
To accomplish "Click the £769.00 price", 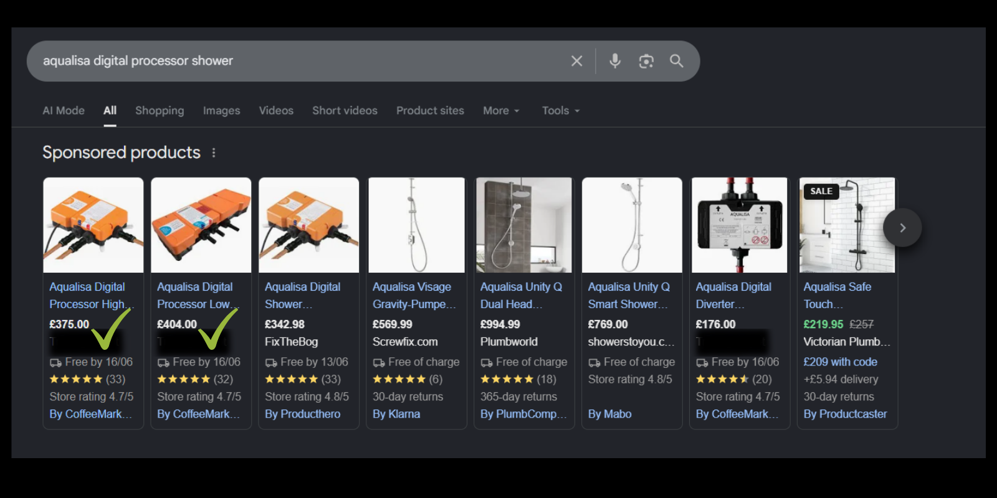I will pos(608,324).
